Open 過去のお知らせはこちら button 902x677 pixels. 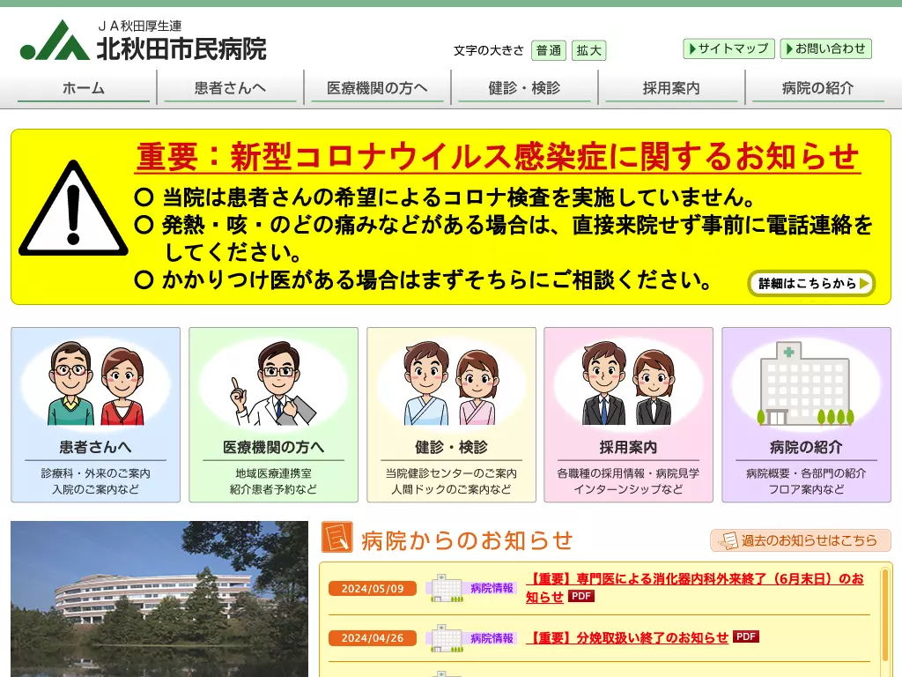pyautogui.click(x=800, y=540)
